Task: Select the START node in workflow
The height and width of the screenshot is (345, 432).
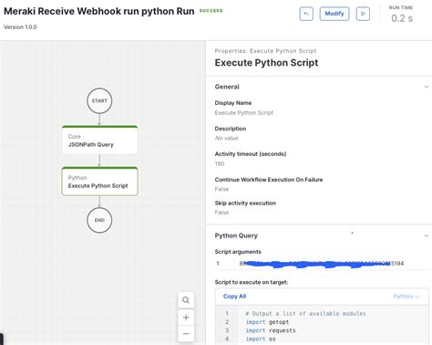Action: (99, 100)
